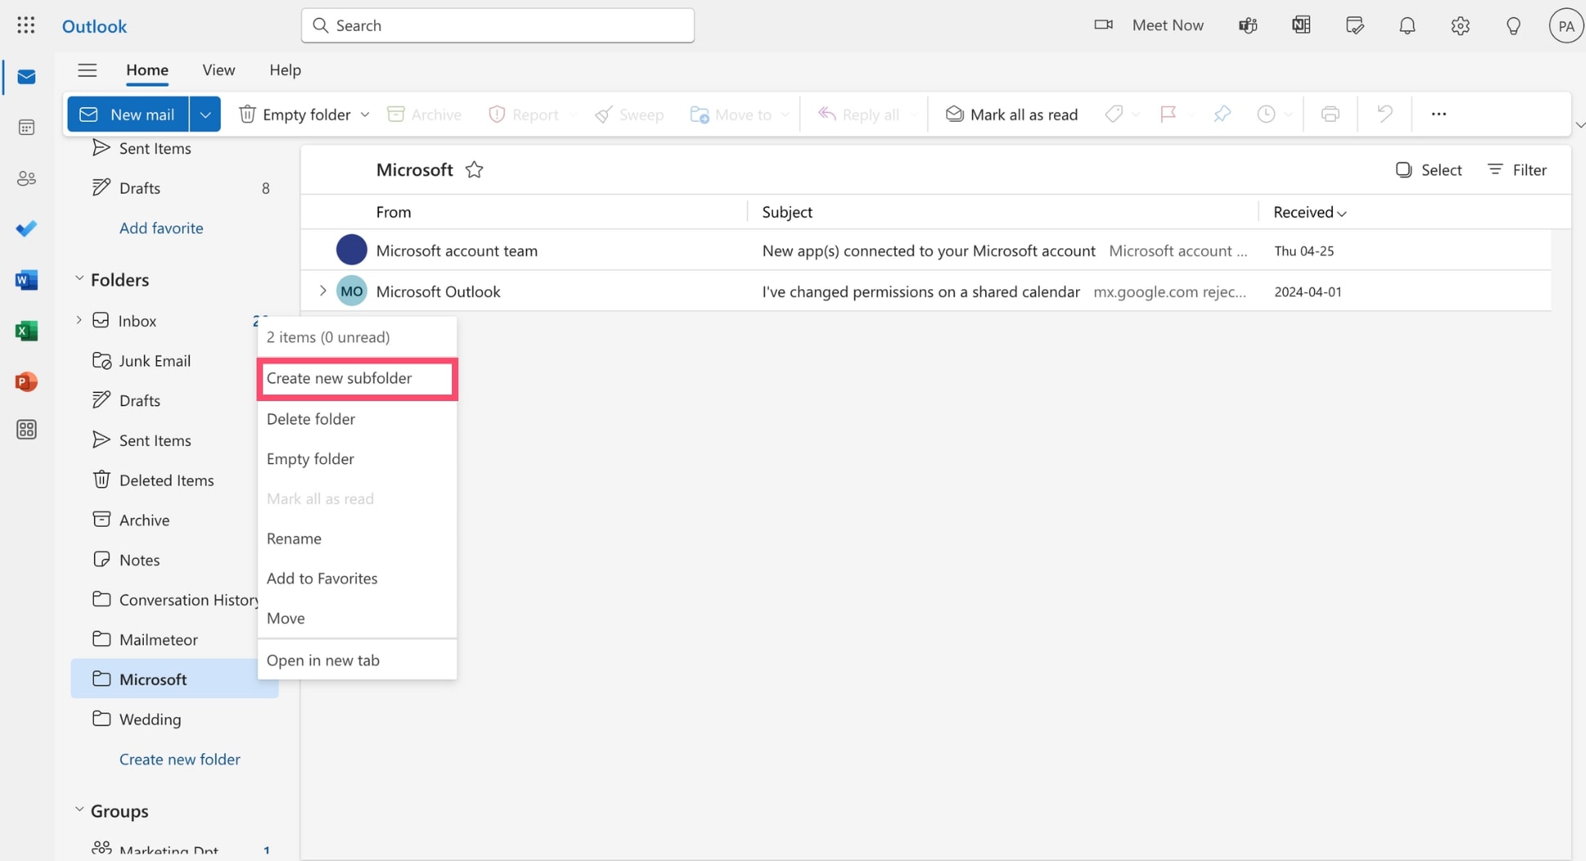Viewport: 1586px width, 861px height.
Task: Open the Settings gear
Action: [1460, 25]
